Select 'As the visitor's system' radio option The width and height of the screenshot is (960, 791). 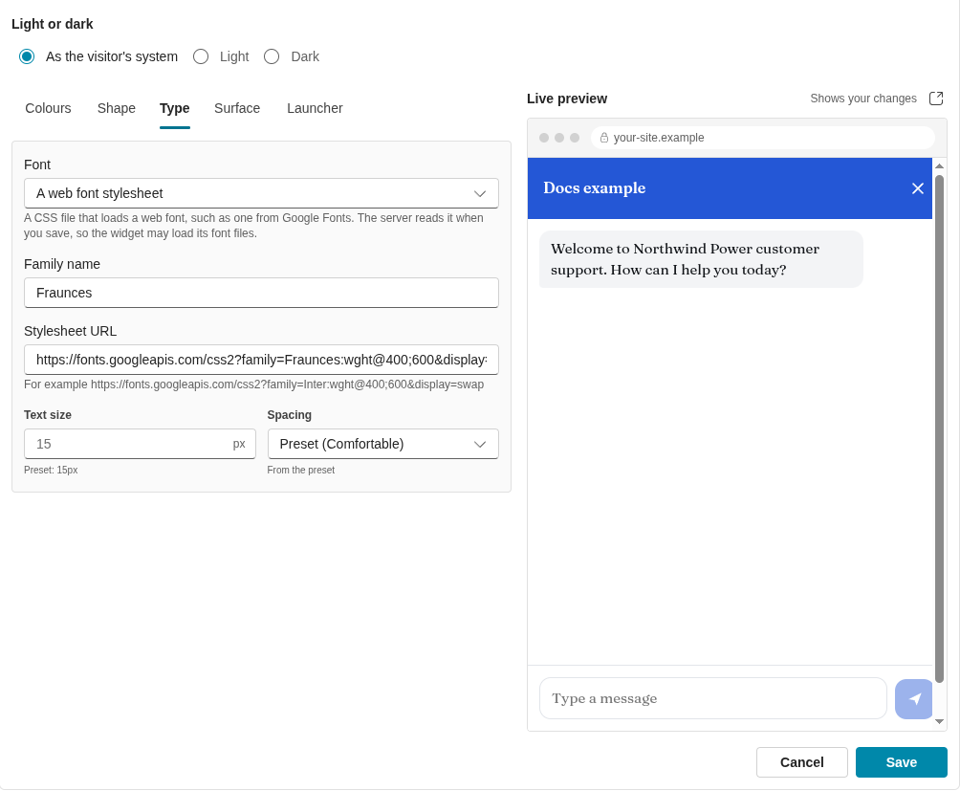click(x=27, y=57)
